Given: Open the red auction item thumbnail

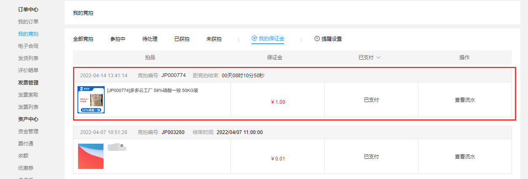Looking at the screenshot, I should pos(91,156).
